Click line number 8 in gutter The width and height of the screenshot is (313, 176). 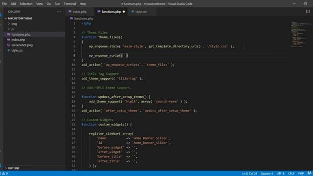tap(74, 56)
